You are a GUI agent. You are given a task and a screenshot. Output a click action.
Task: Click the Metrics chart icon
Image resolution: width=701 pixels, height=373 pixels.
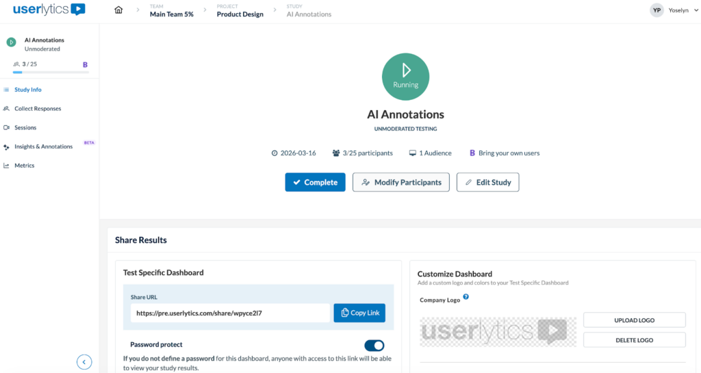tap(6, 166)
